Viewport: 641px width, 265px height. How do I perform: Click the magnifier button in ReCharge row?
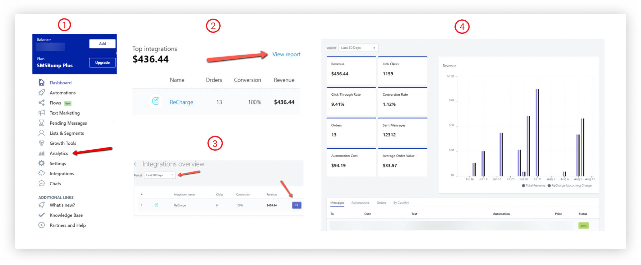point(297,205)
